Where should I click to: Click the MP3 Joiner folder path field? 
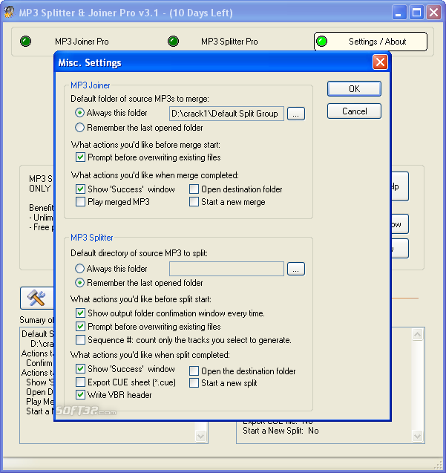coord(226,114)
